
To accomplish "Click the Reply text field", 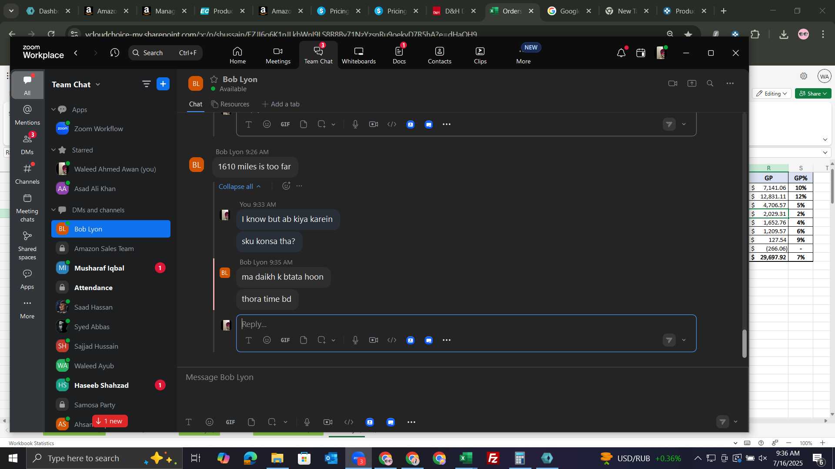I will (x=465, y=324).
